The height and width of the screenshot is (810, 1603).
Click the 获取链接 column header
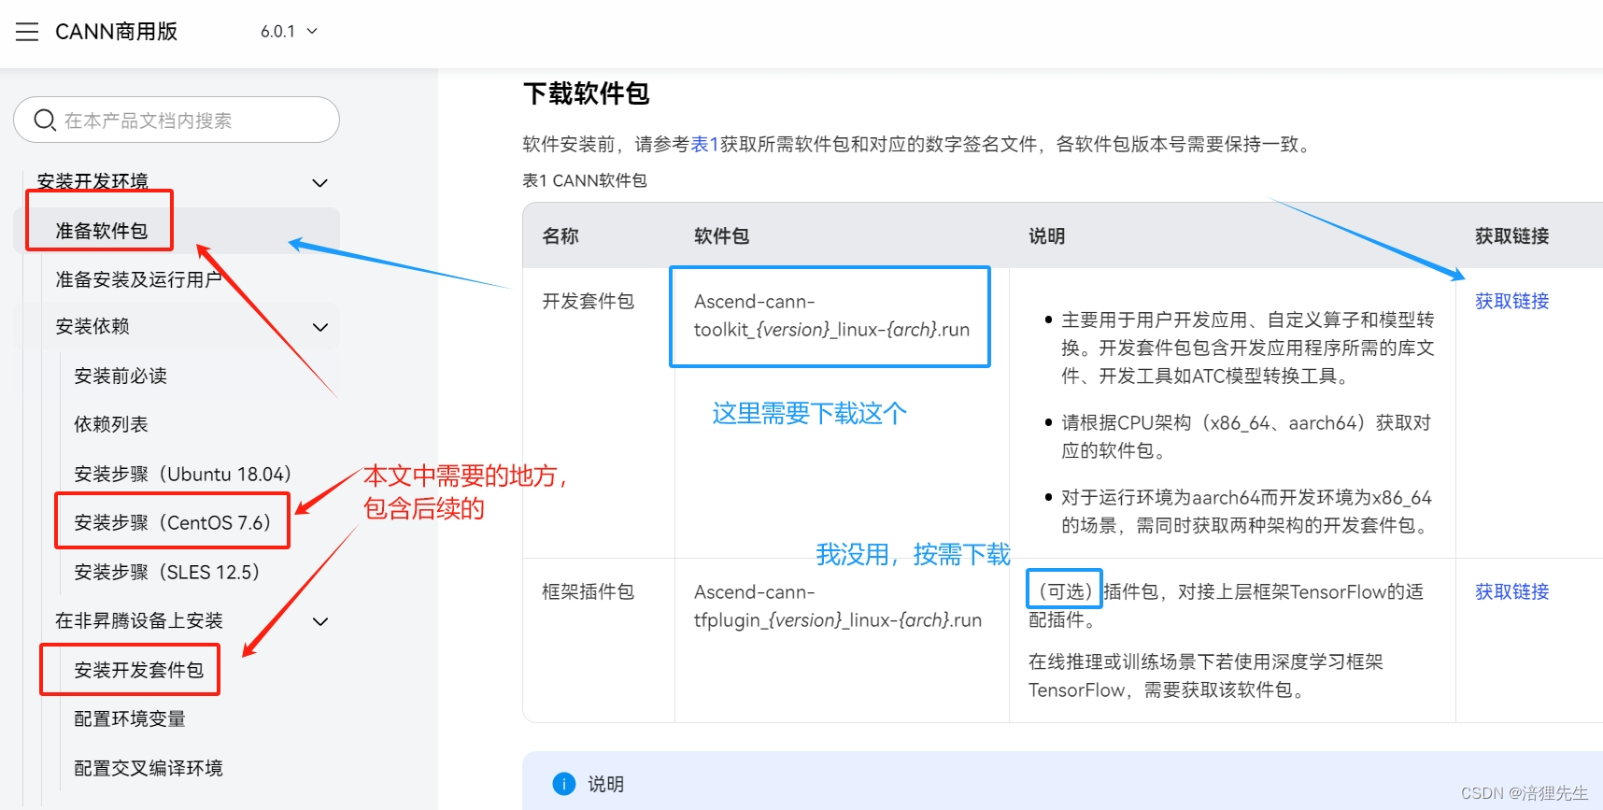point(1511,236)
